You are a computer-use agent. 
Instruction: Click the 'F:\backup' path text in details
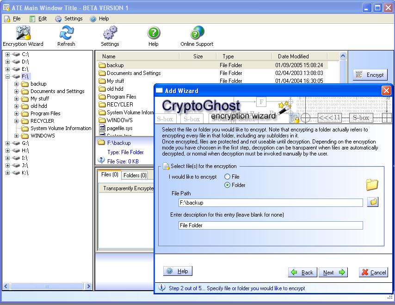coord(119,143)
